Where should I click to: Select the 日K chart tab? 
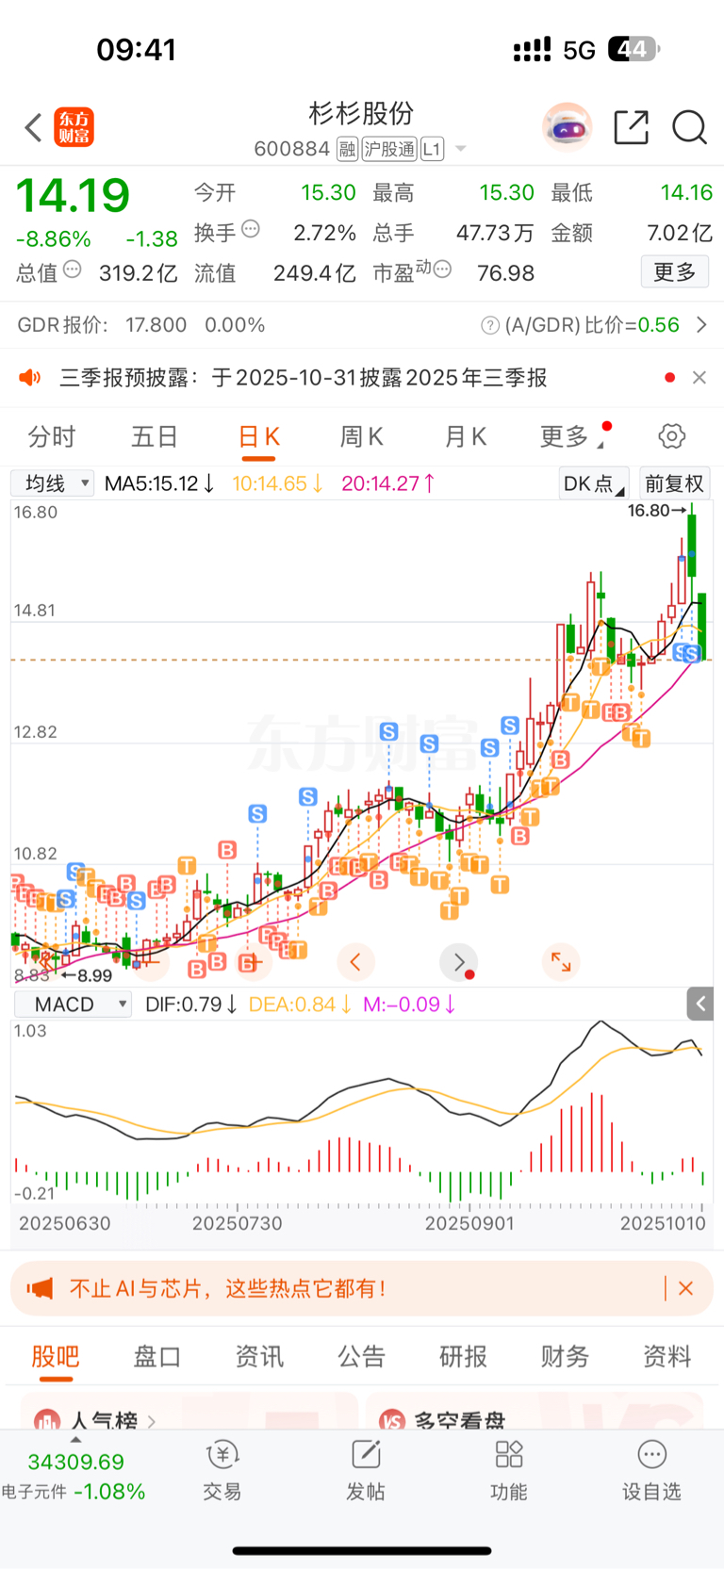coord(258,437)
